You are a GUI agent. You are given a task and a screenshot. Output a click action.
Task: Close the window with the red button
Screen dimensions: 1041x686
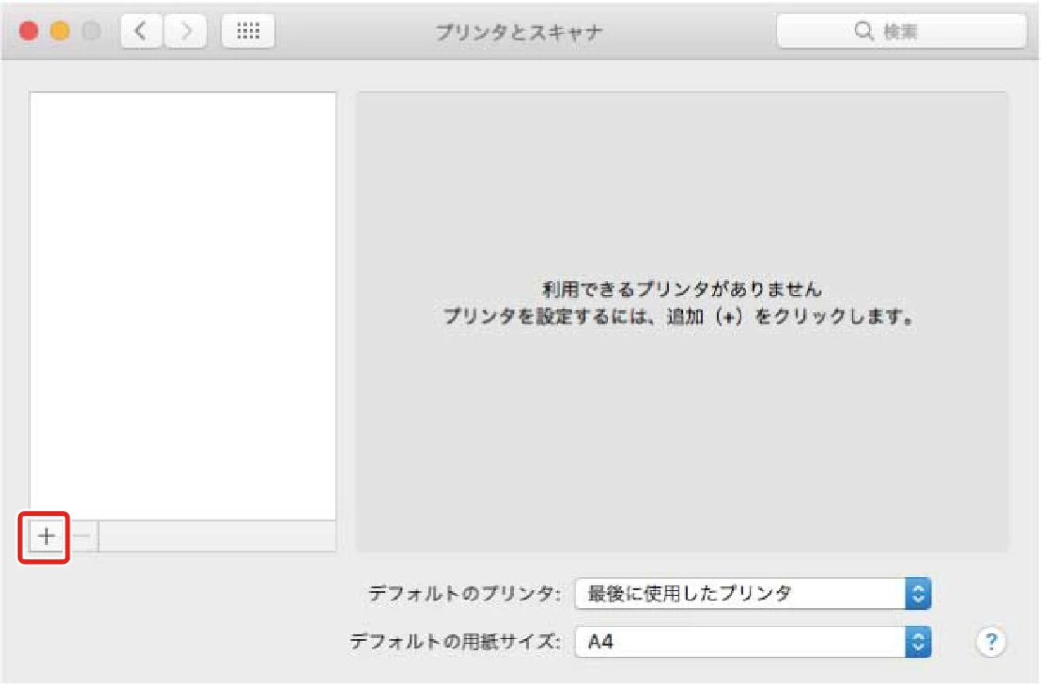[x=28, y=31]
